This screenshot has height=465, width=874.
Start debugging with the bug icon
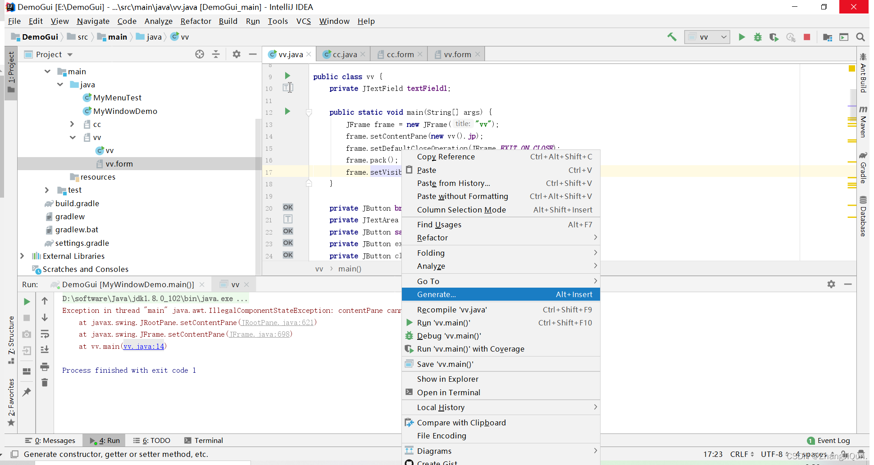click(758, 37)
